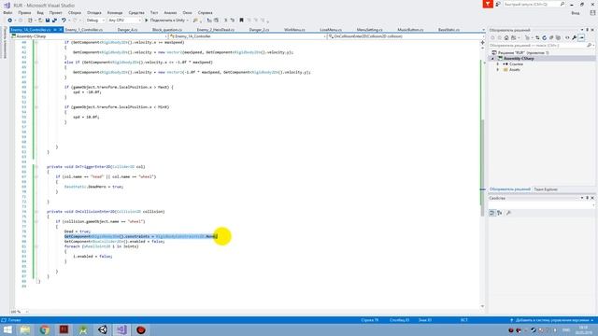Viewport: 598px width, 336px height.
Task: Click the scroll down arrow of editor
Action: [x=482, y=306]
